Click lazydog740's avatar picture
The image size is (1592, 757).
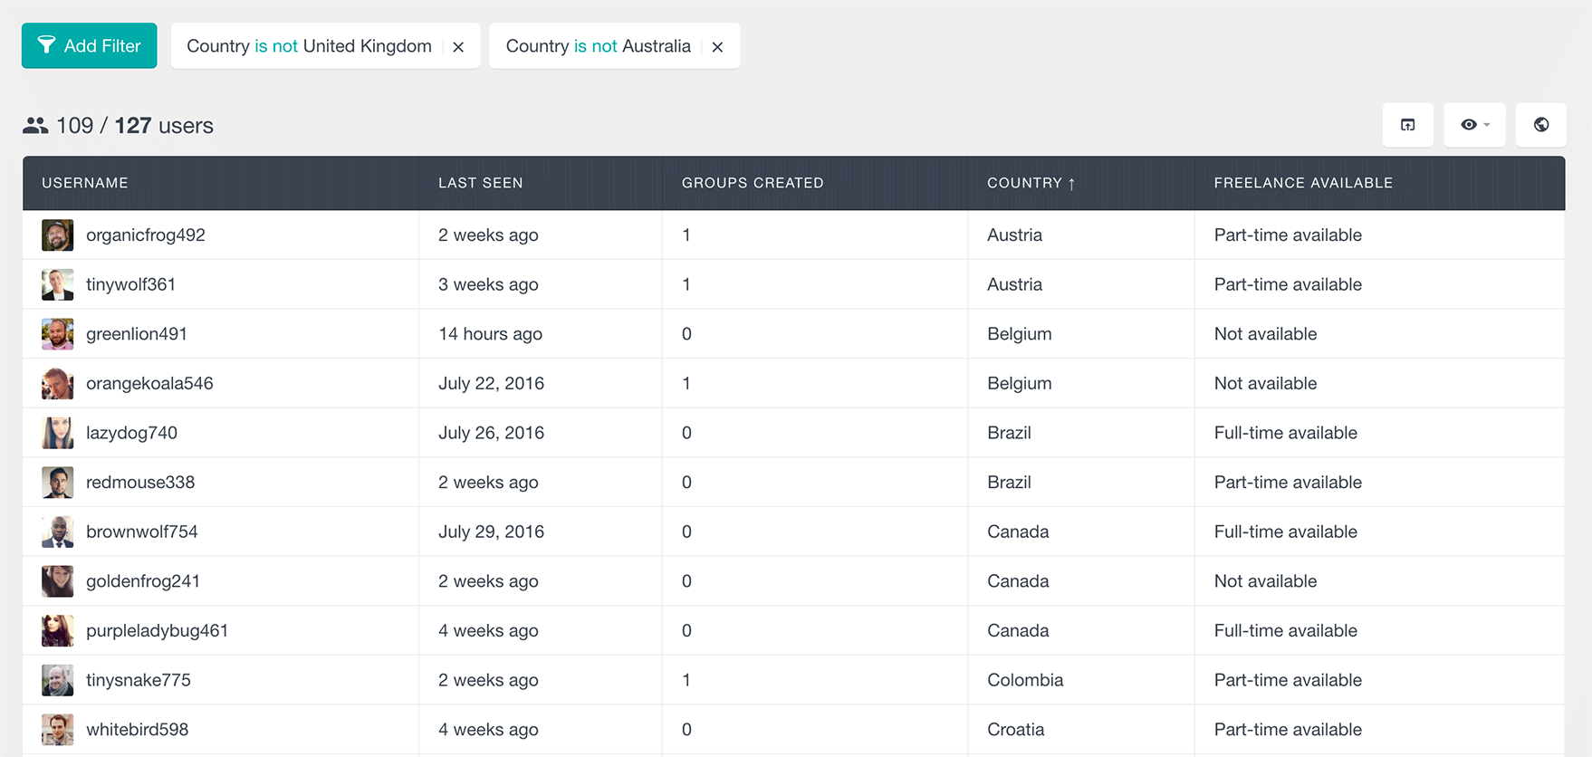(x=57, y=433)
